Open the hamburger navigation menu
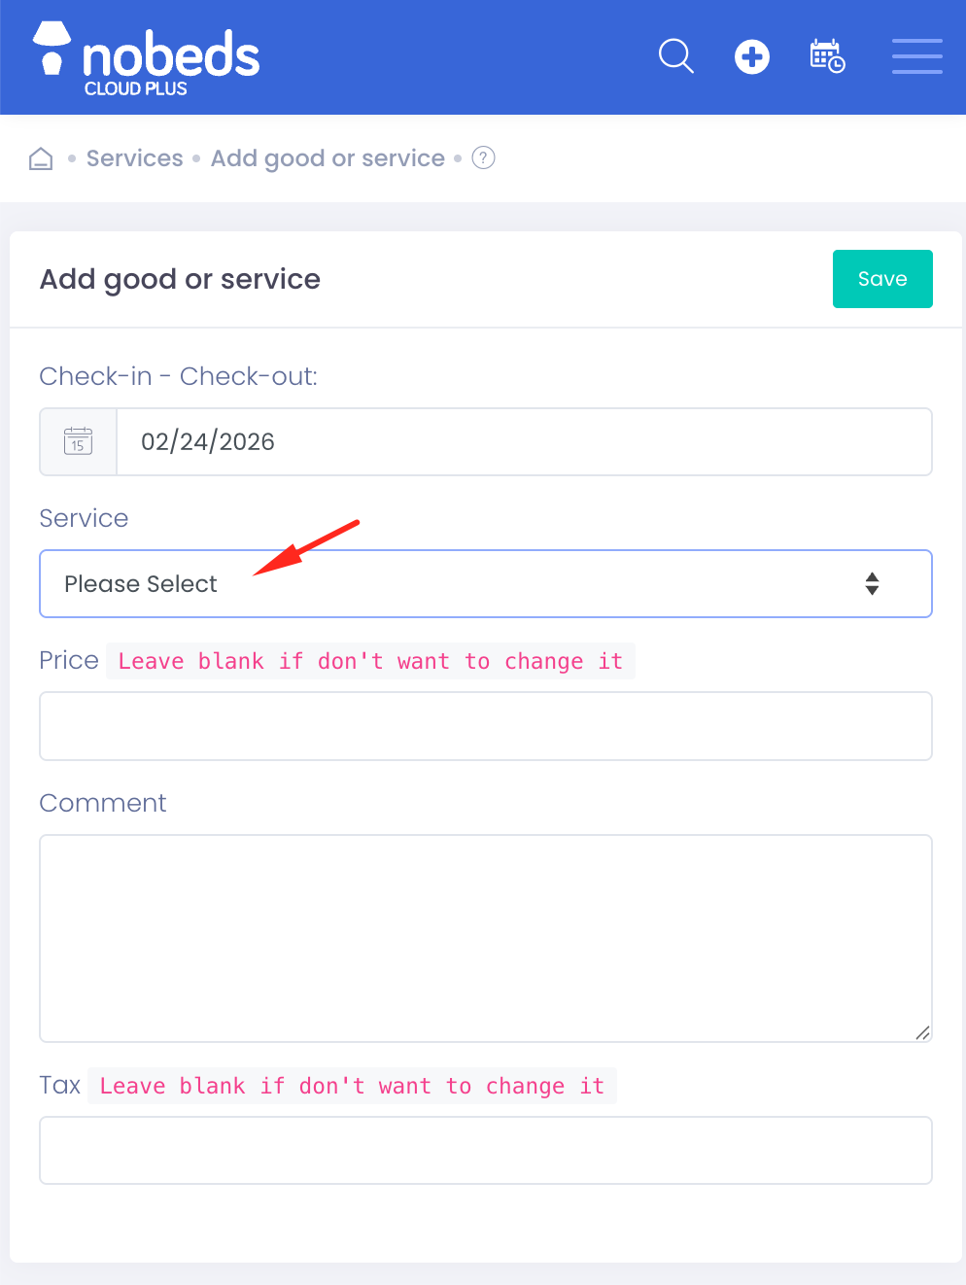Screen dimensions: 966x1285 click(x=916, y=56)
